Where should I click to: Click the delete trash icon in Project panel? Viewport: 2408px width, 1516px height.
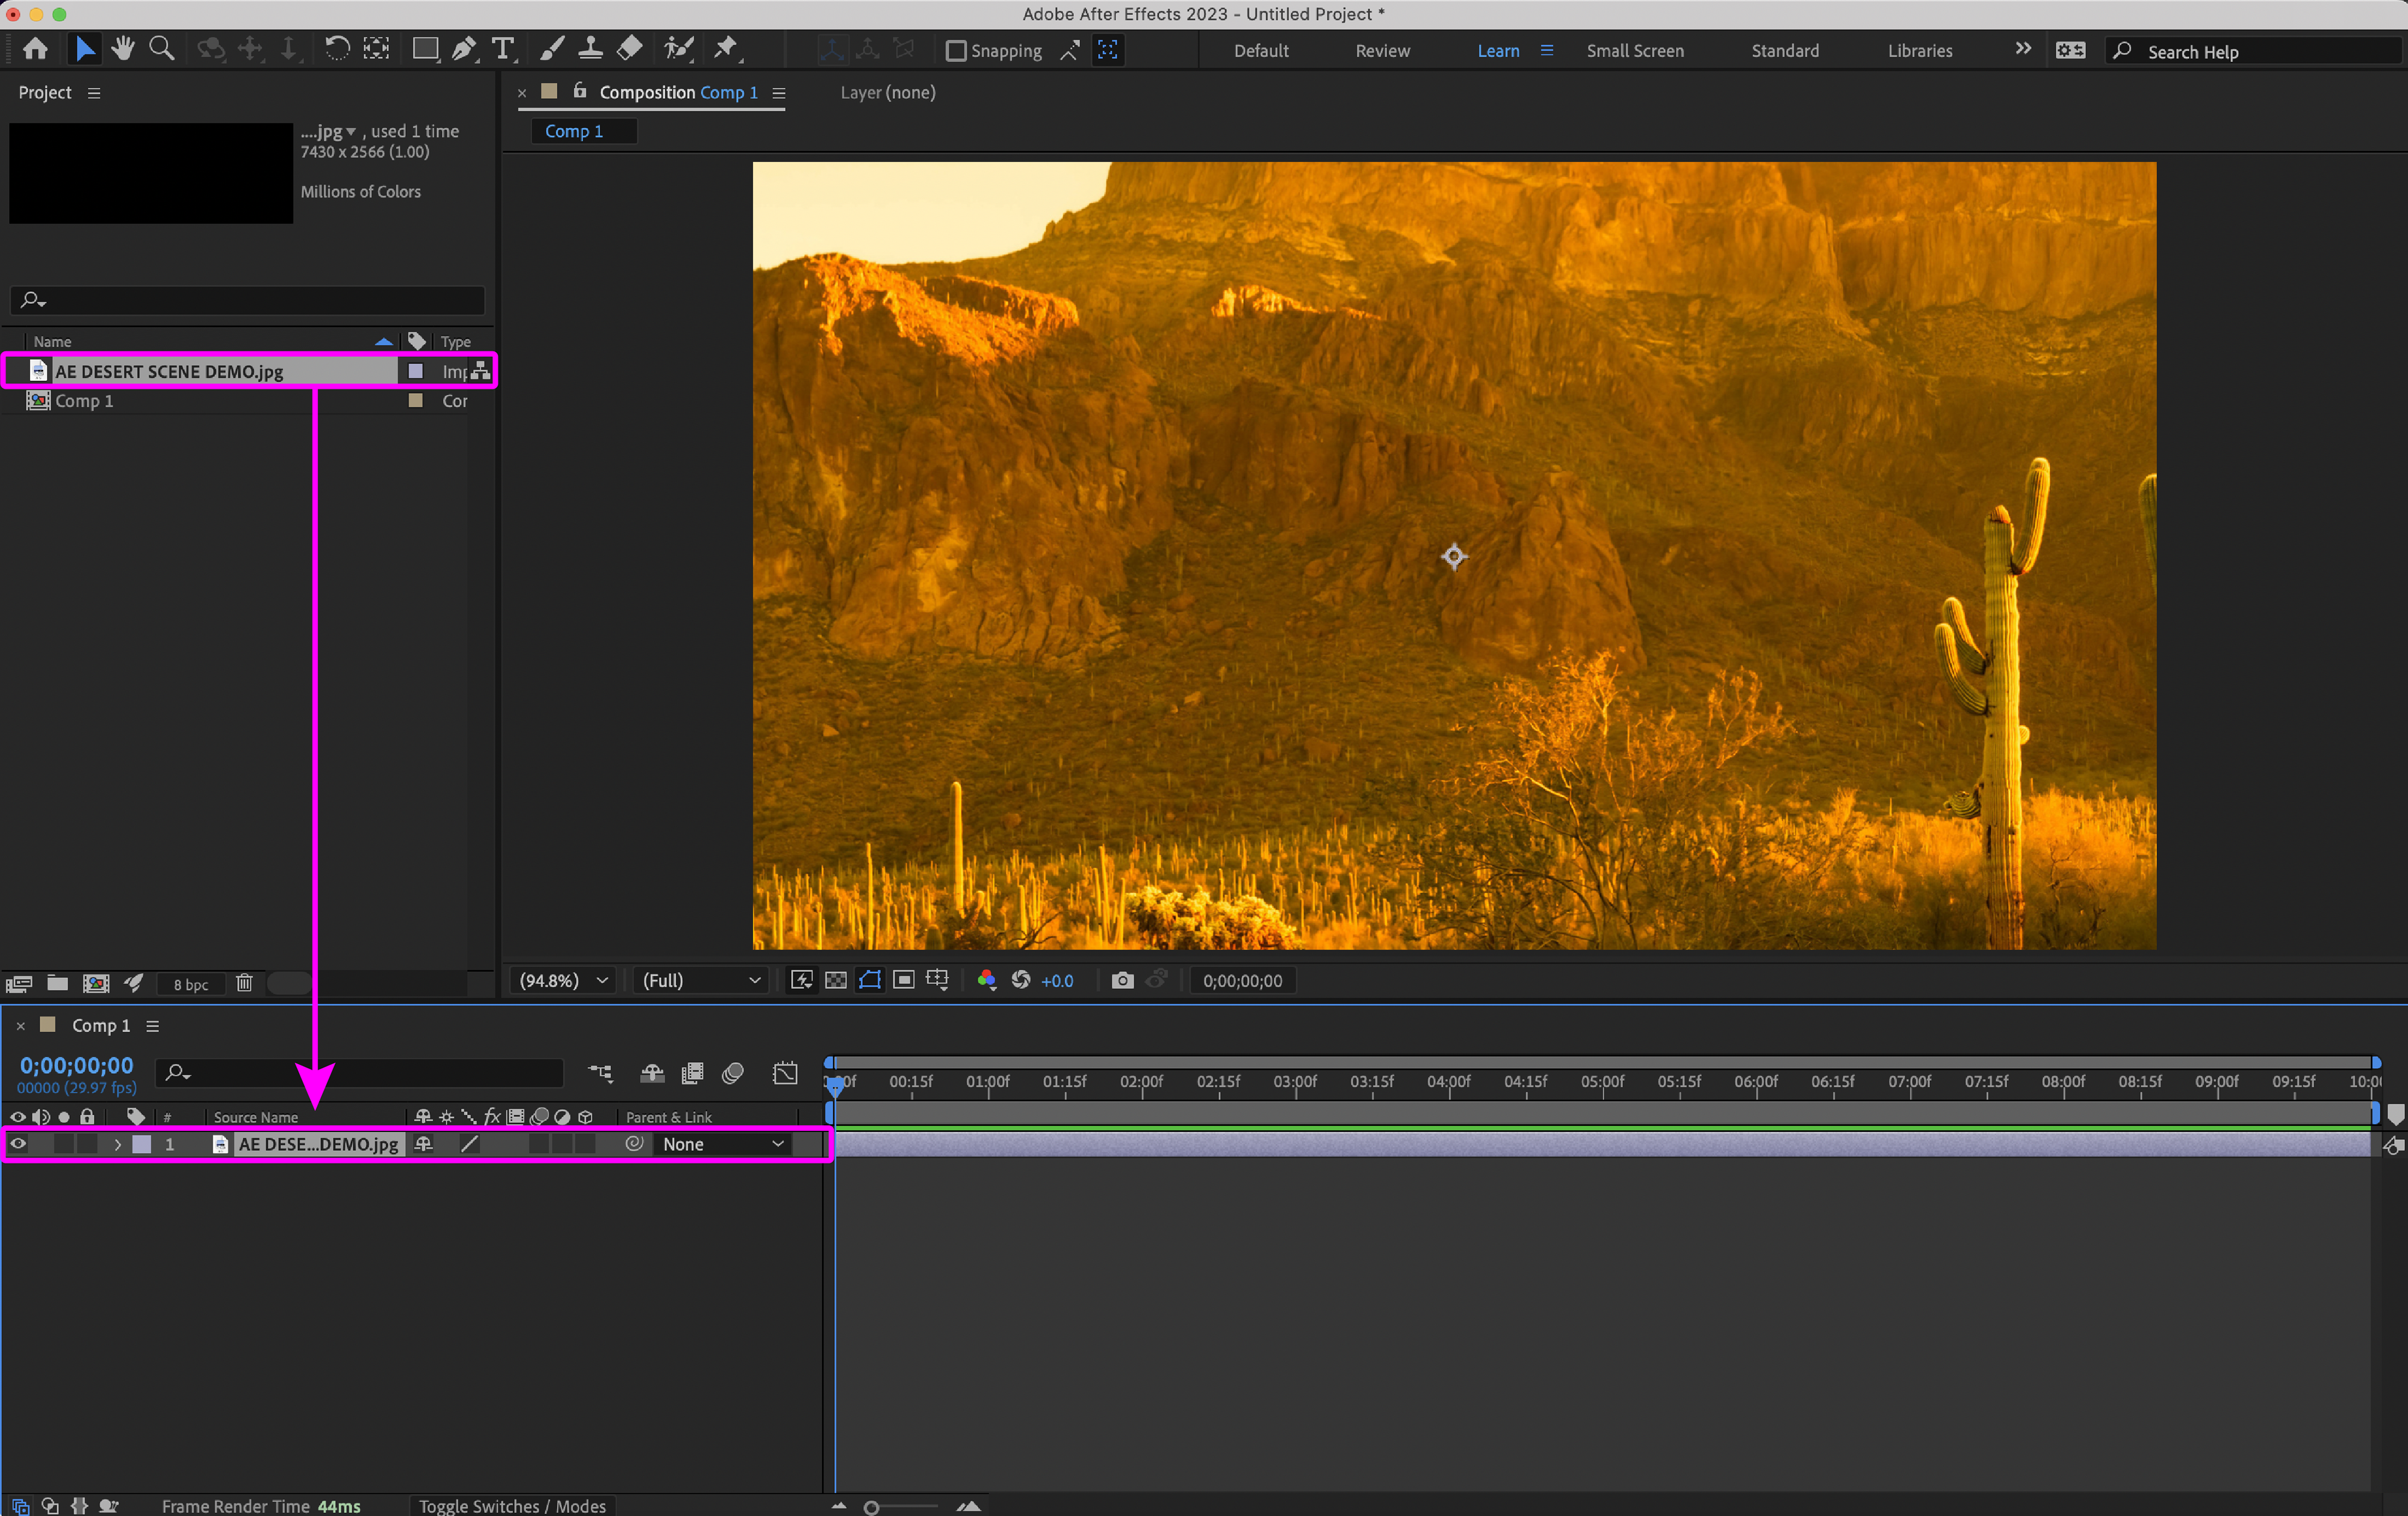click(244, 983)
